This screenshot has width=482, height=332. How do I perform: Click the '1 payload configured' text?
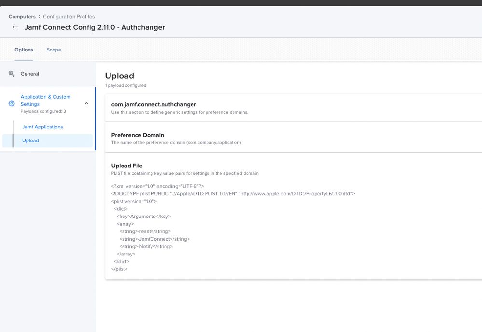(x=126, y=85)
